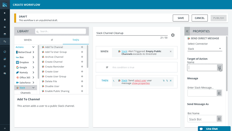232x131 pixels.
Task: Click plus icon for Add To Channel
Action: (x=82, y=47)
